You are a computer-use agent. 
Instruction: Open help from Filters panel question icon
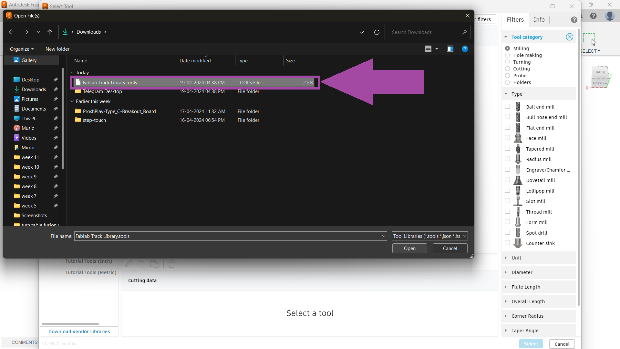(574, 20)
